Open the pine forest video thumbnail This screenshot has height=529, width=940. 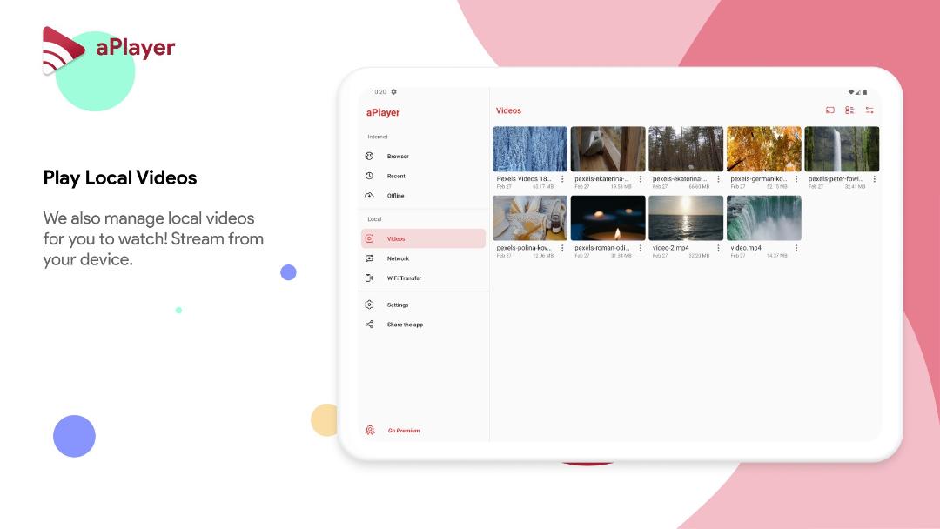pyautogui.click(x=686, y=149)
